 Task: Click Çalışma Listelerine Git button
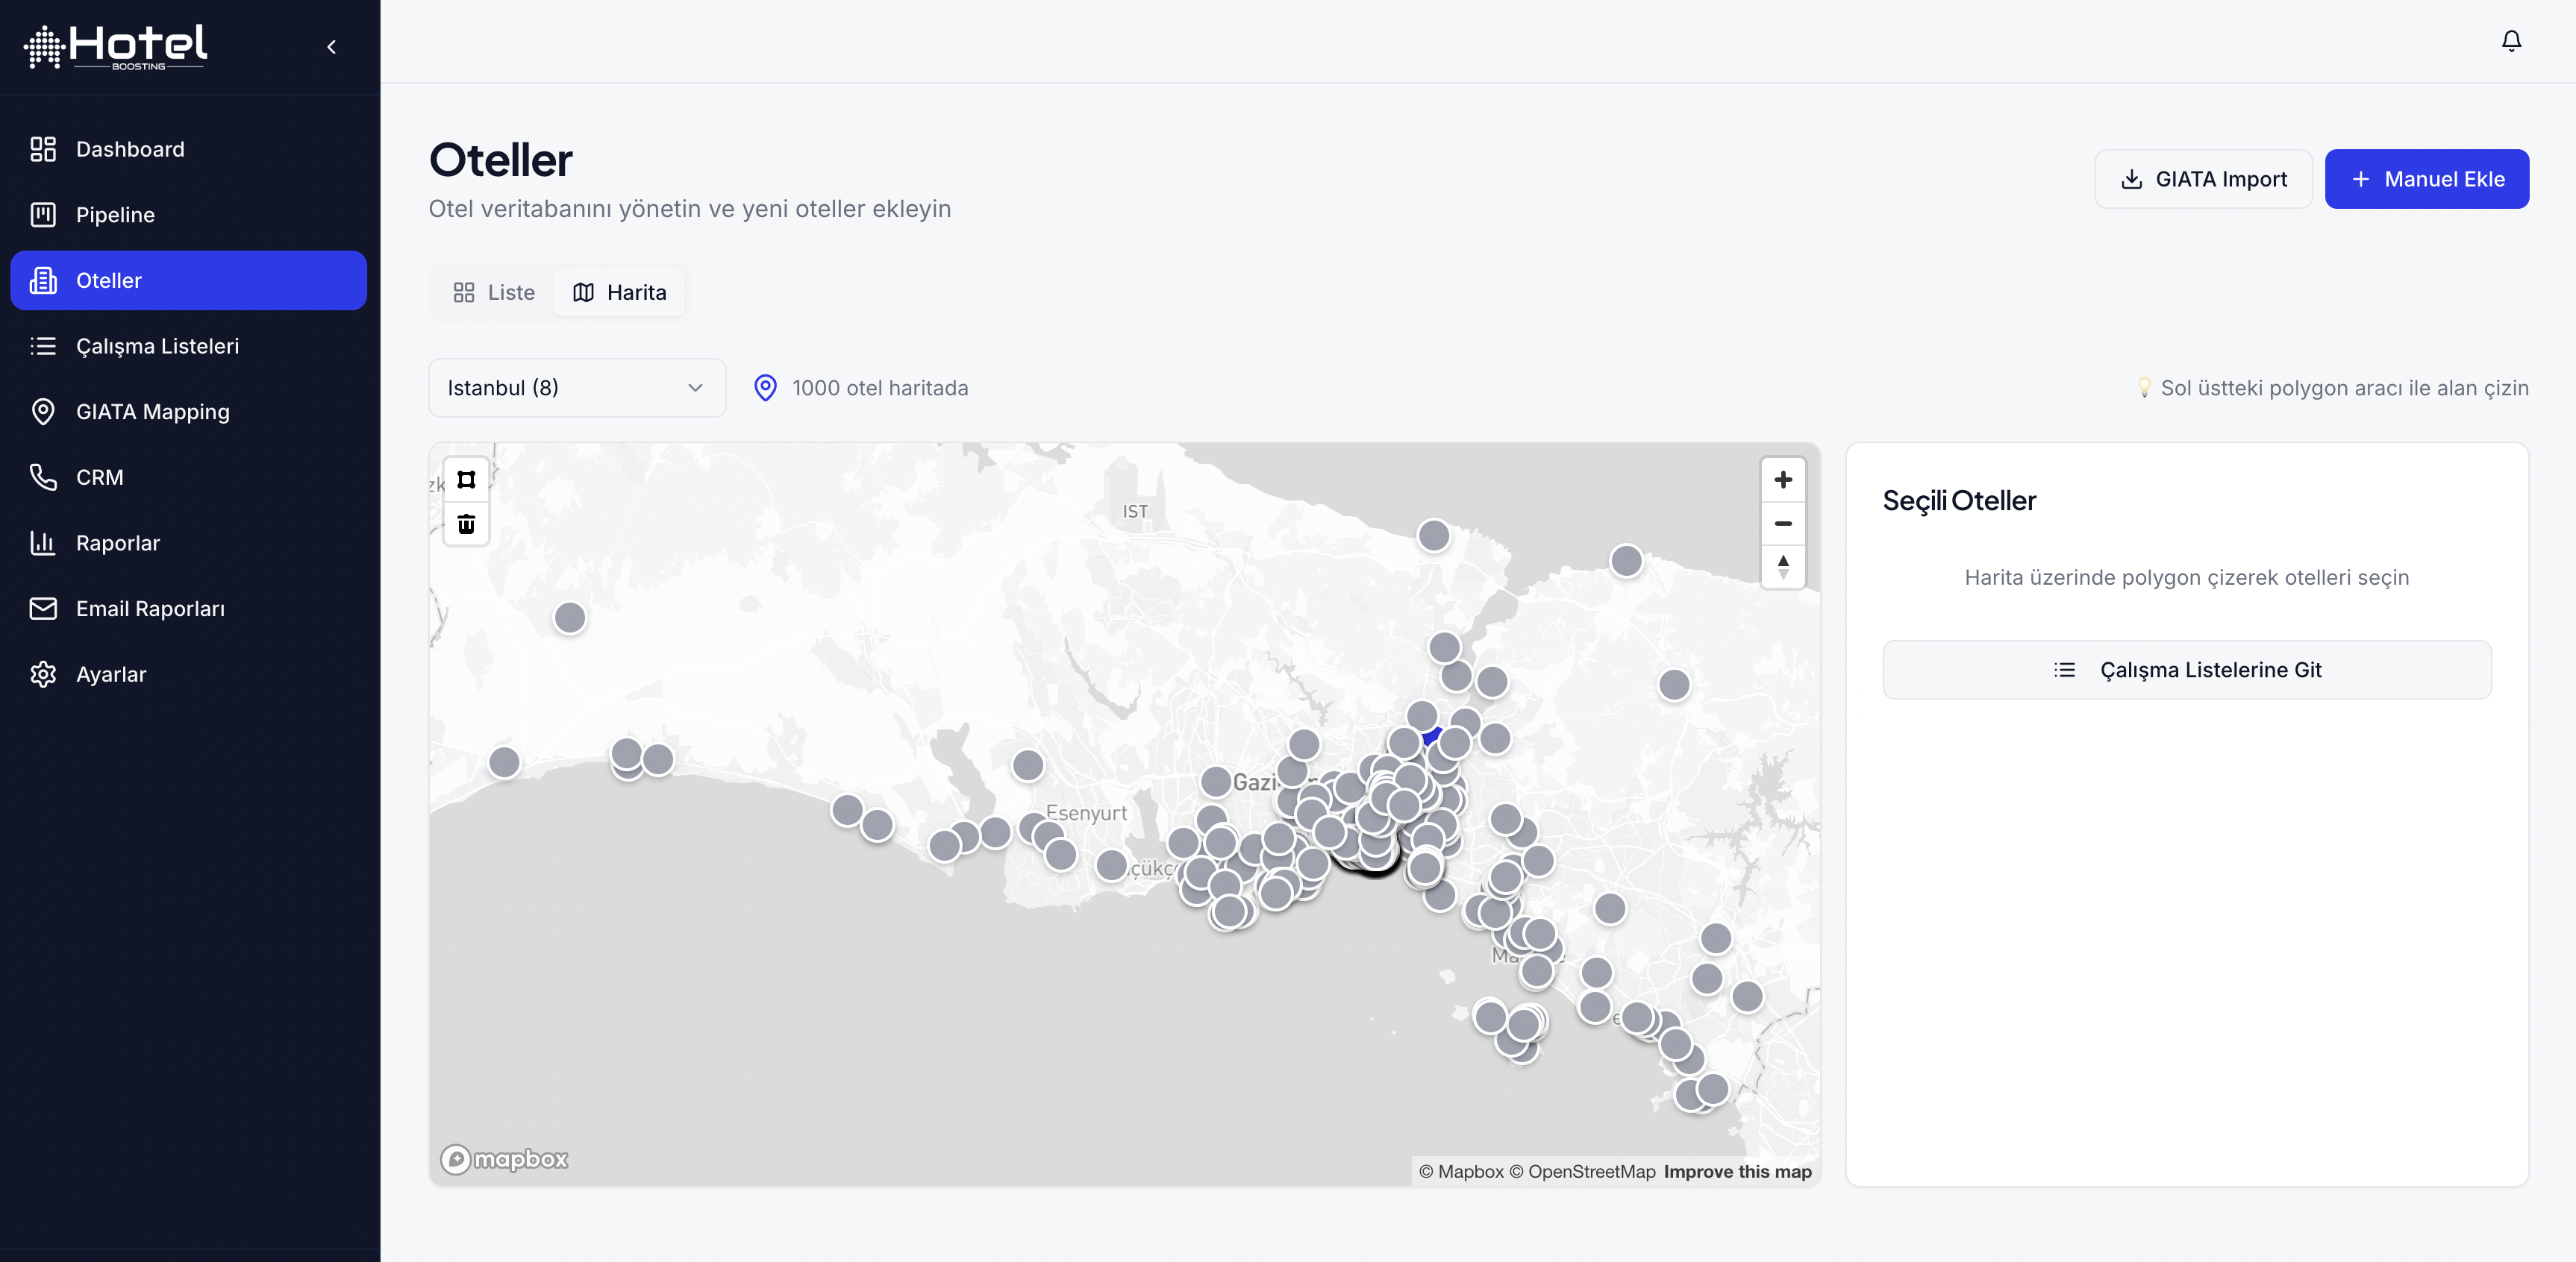[x=2186, y=670]
